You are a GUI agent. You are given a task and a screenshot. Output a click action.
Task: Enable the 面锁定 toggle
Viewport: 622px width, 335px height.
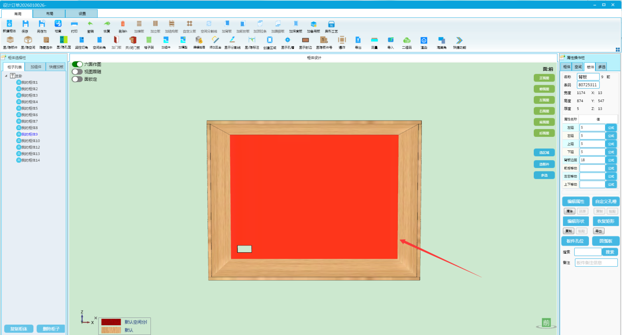tap(77, 79)
